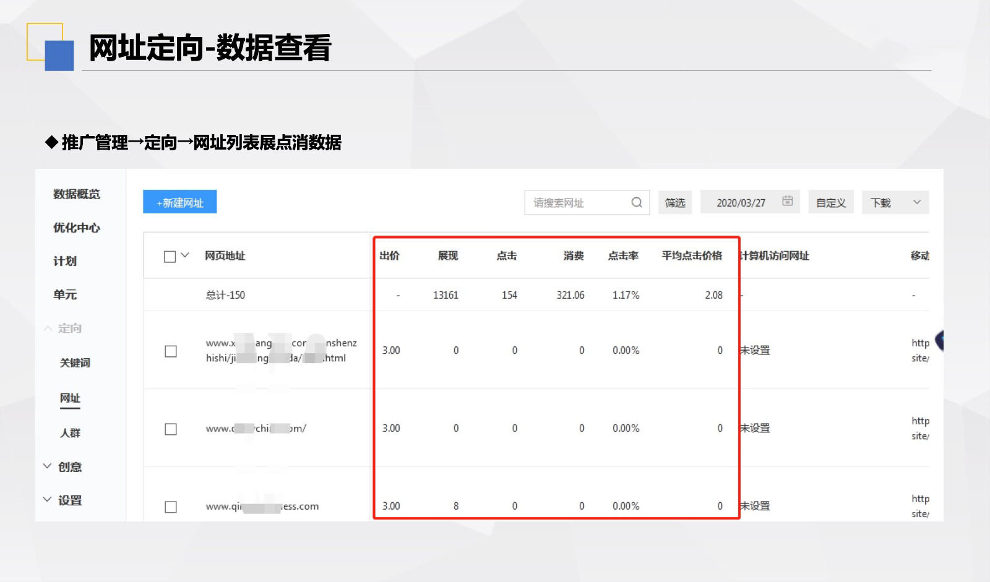This screenshot has width=990, height=582.
Task: Check the row ending in om/
Action: [x=171, y=429]
